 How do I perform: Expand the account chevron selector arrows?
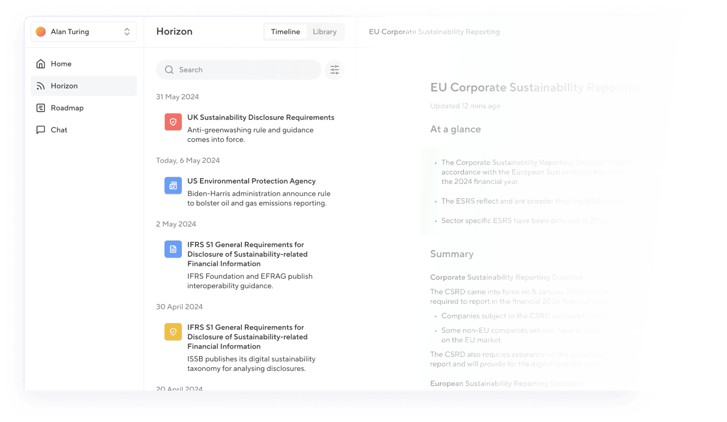pos(127,31)
